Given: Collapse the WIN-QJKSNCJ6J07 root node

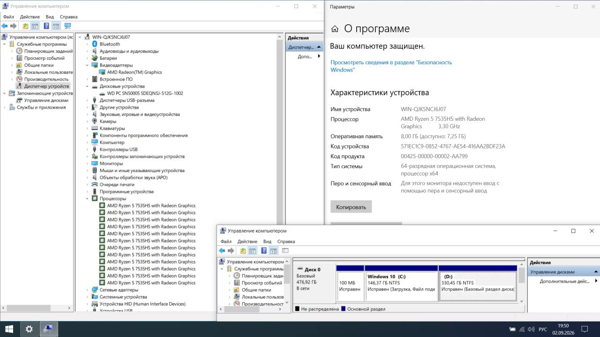Looking at the screenshot, I should (x=80, y=37).
